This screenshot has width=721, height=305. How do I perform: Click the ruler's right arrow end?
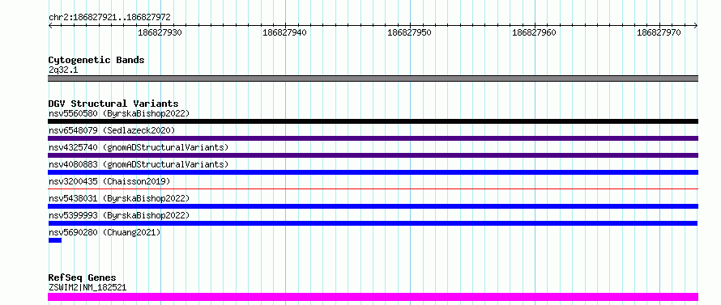(x=696, y=25)
